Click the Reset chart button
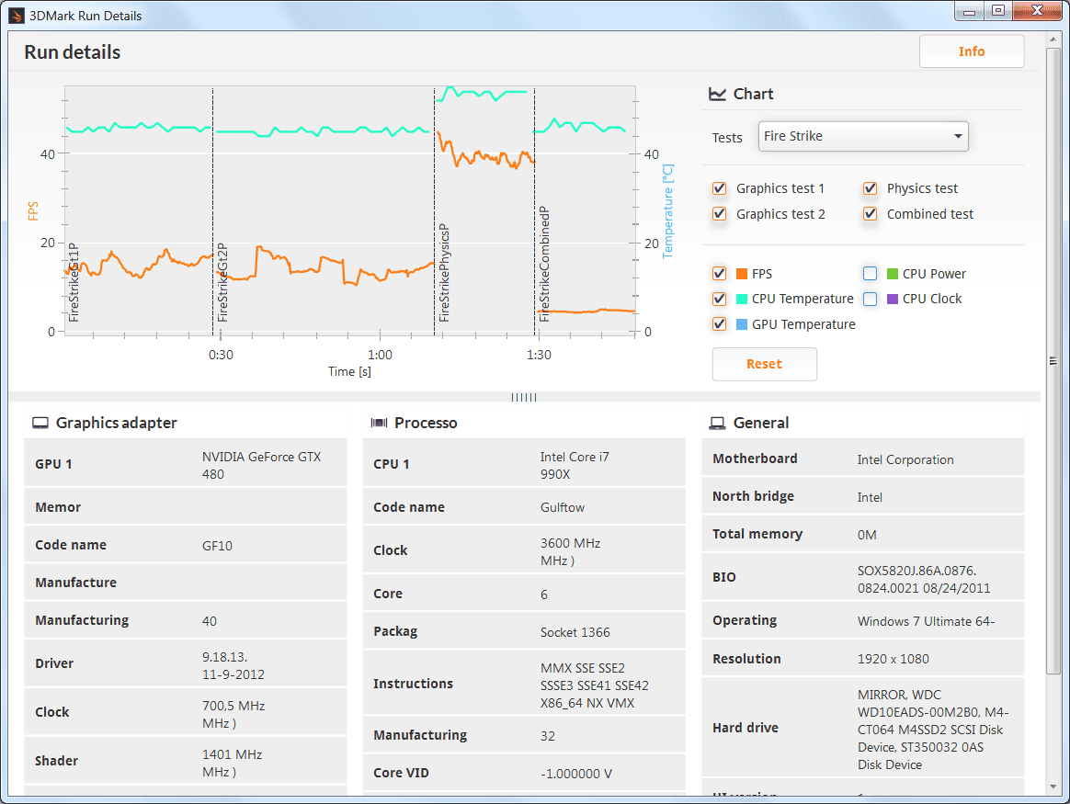 click(764, 364)
